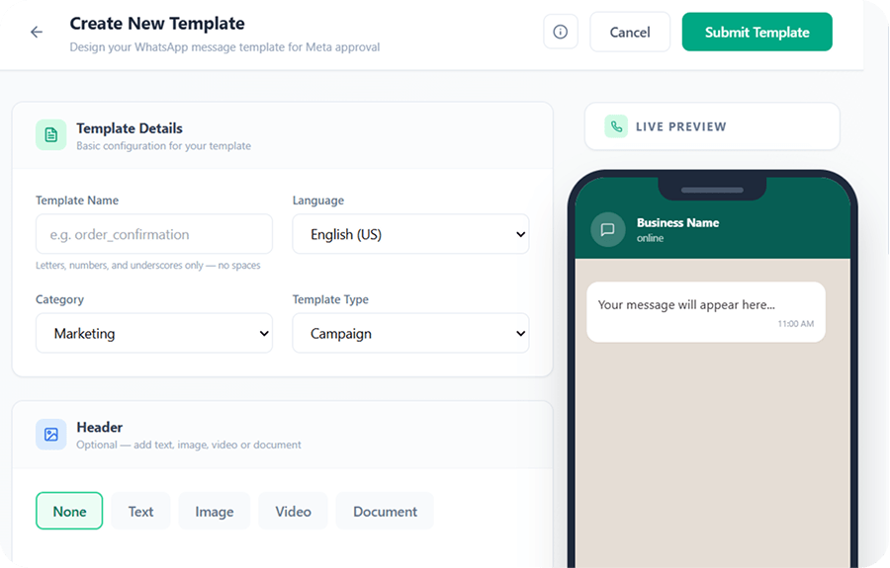Click 'Optional — add text, image, video' description
890x568 pixels.
click(x=189, y=445)
